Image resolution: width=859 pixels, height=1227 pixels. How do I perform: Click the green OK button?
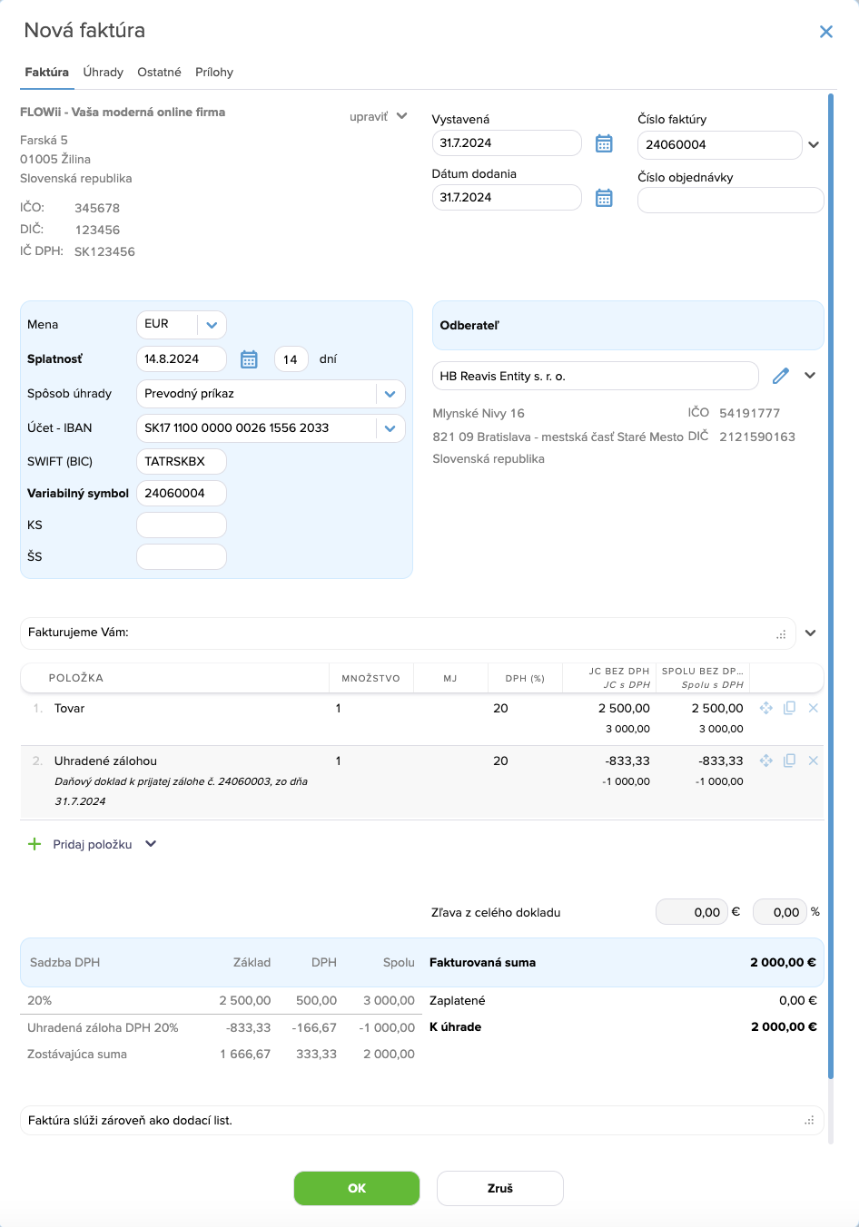pos(357,1188)
